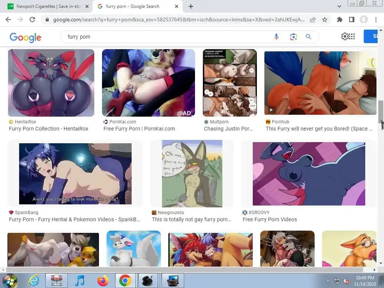Open Google quick settings gear
This screenshot has height=288, width=384.
click(345, 36)
